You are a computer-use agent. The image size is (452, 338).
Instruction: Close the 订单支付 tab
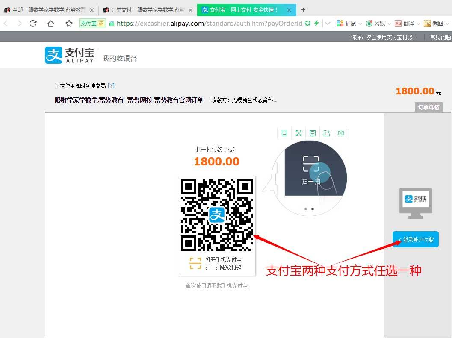point(191,10)
